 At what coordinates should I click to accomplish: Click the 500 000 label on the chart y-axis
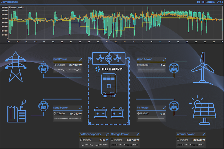(5, 19)
